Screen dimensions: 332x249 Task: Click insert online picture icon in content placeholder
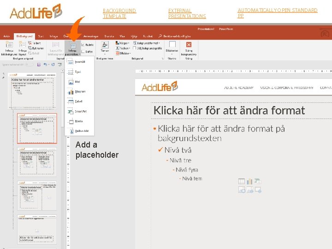pos(250,190)
